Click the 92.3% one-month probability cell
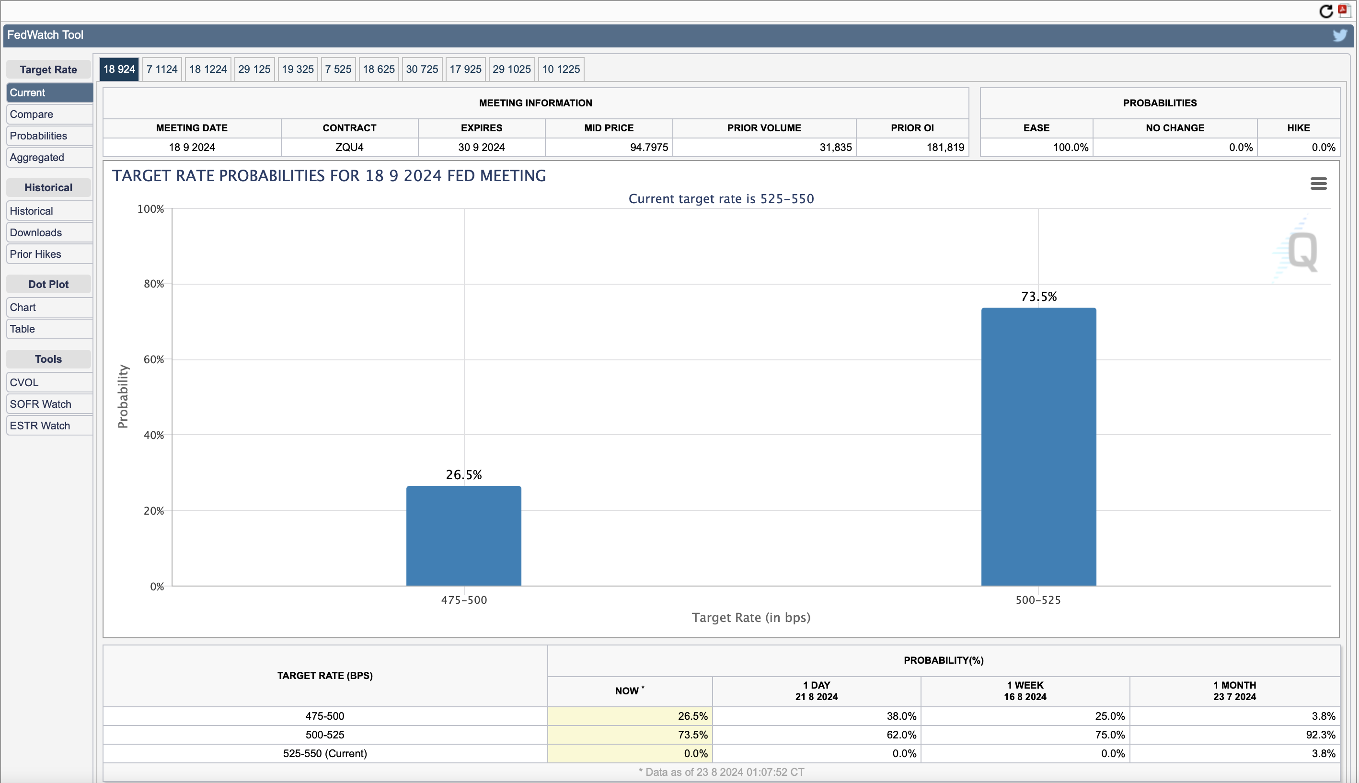The width and height of the screenshot is (1359, 783). pos(1234,735)
